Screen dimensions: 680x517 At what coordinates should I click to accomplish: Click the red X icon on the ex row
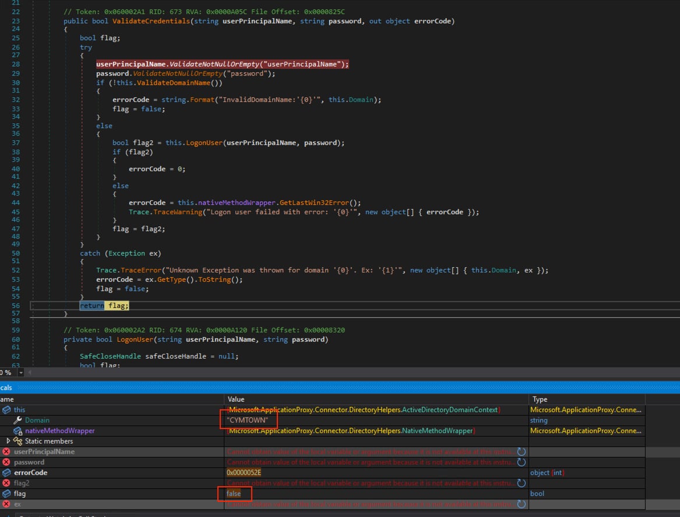(x=6, y=504)
